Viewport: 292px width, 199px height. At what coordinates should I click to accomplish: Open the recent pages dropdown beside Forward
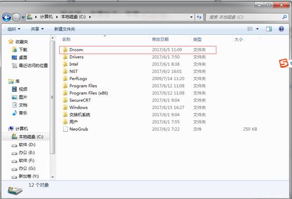tap(23, 17)
